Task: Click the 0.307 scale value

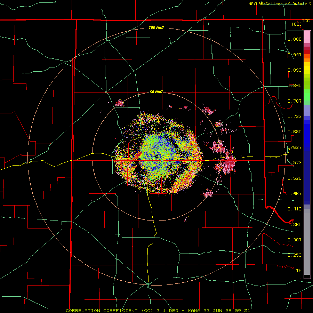Action: pos(295,240)
